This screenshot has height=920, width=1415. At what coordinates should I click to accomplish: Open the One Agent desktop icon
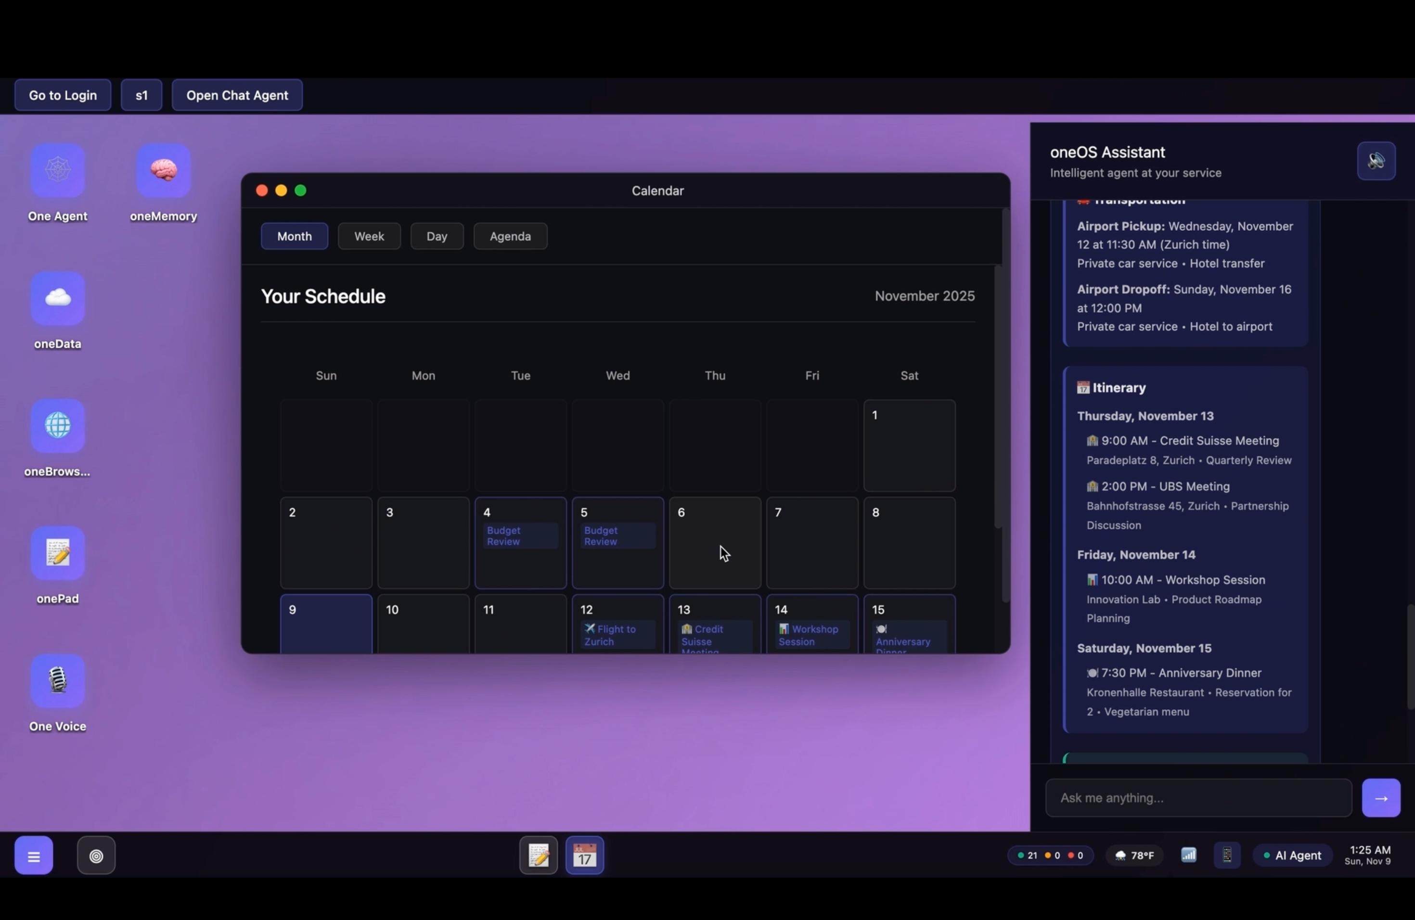(x=58, y=170)
